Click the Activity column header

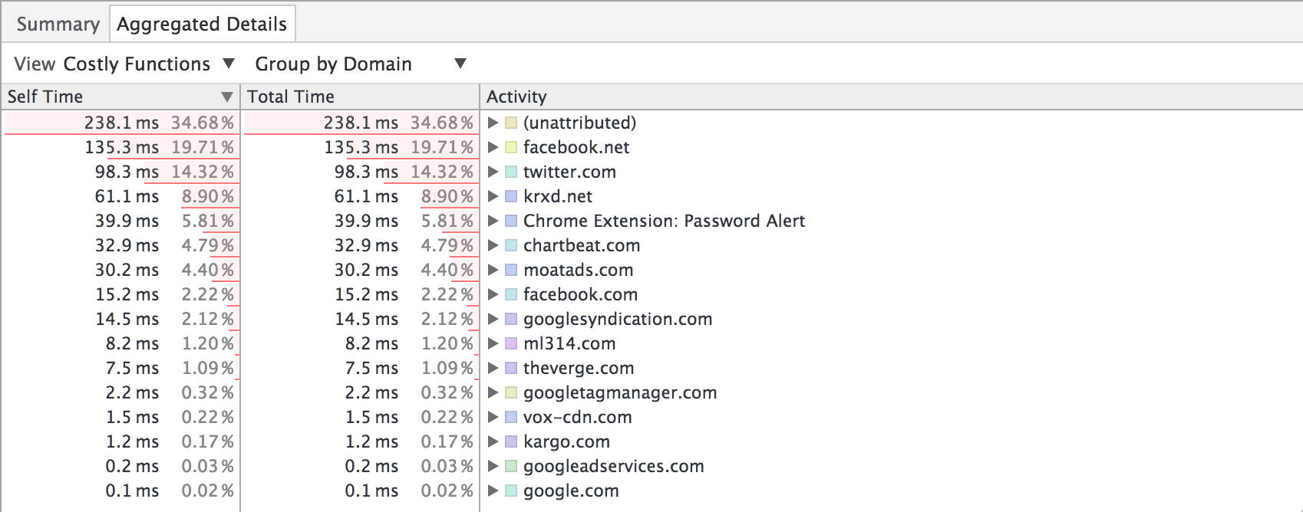click(x=516, y=97)
